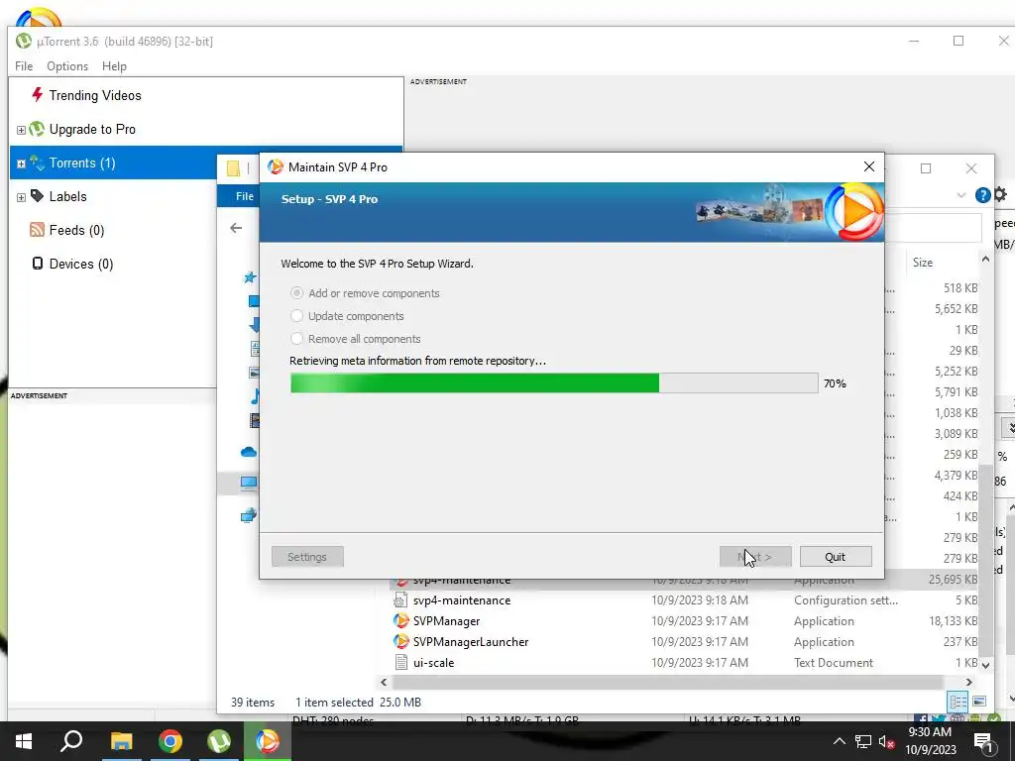
Task: Open the uTorrent Options menu
Action: click(x=67, y=66)
